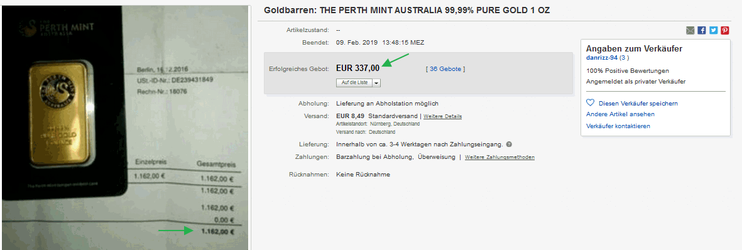This screenshot has height=250, width=742.
Task: Open Weitere Details for shipping
Action: [x=442, y=116]
